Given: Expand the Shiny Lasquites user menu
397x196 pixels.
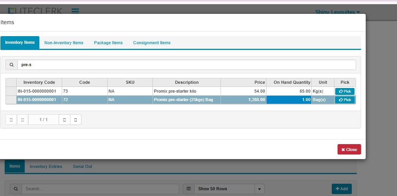Looking at the screenshot, I should (x=337, y=12).
